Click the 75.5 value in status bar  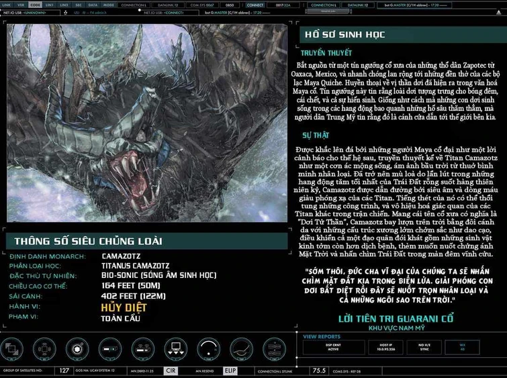pyautogui.click(x=319, y=371)
